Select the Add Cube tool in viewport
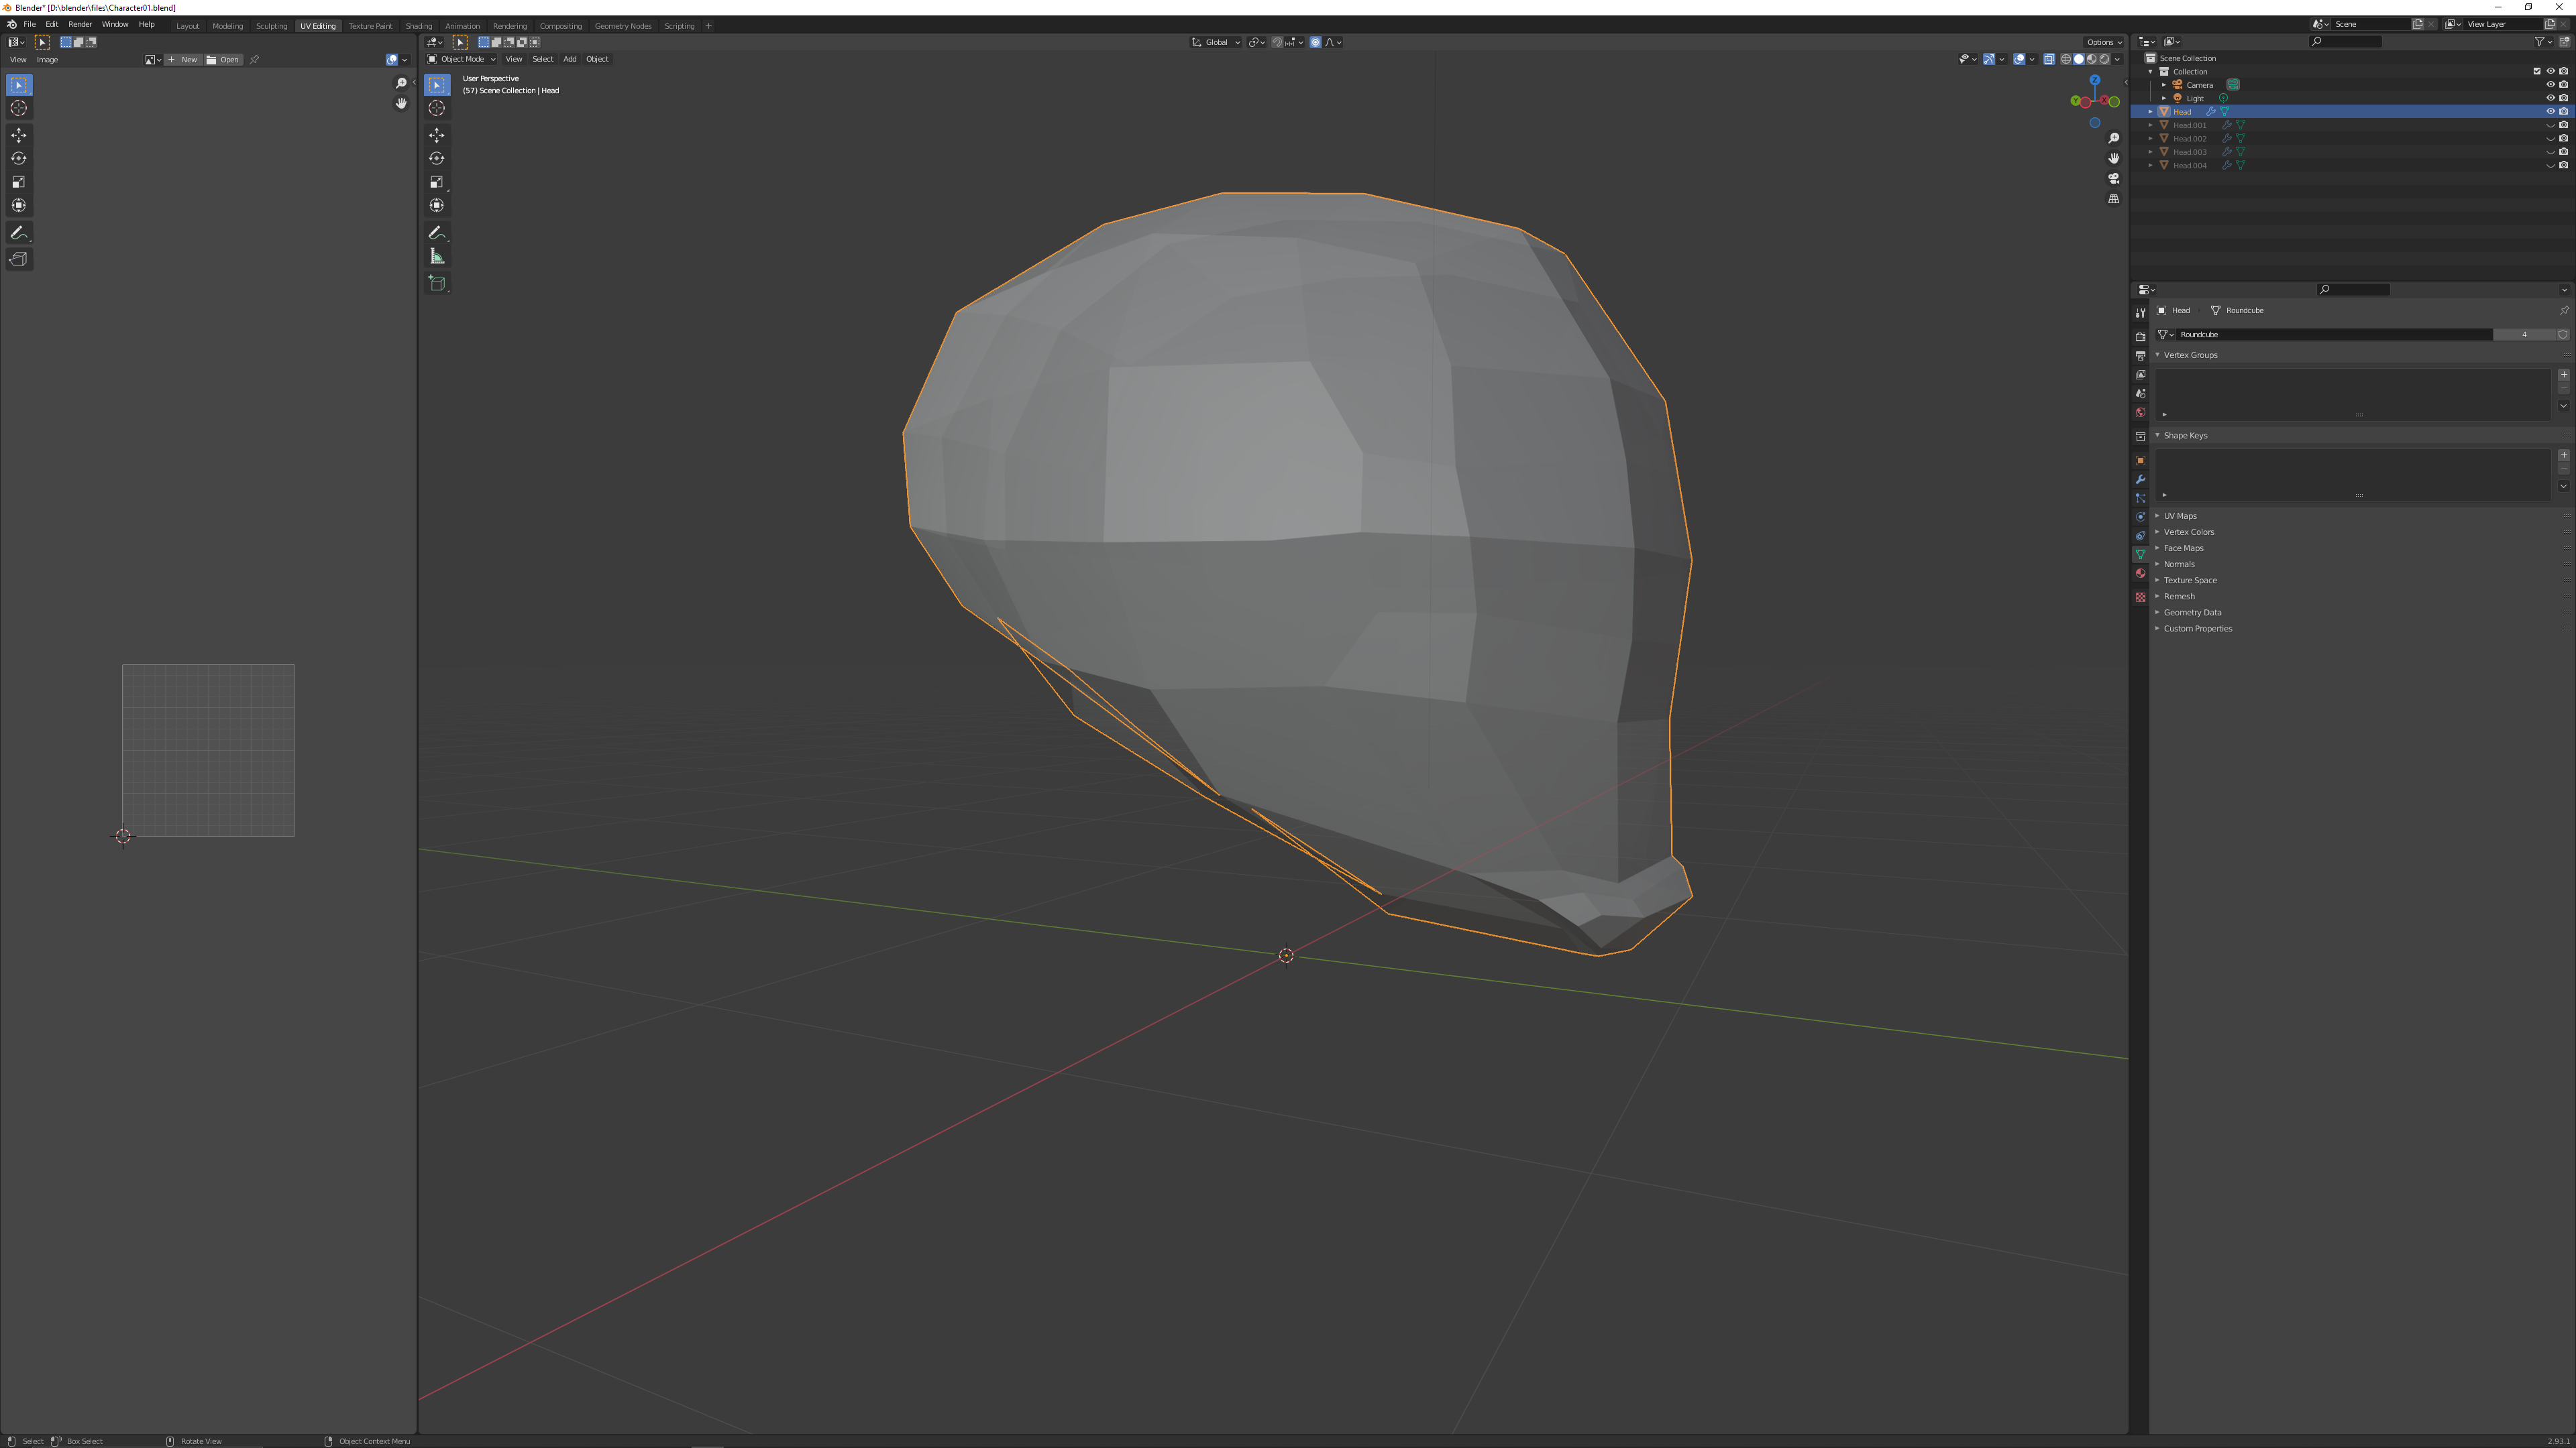The height and width of the screenshot is (1448, 2576). (437, 284)
